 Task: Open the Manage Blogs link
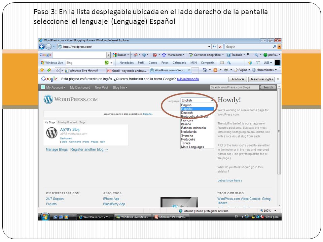point(57,149)
